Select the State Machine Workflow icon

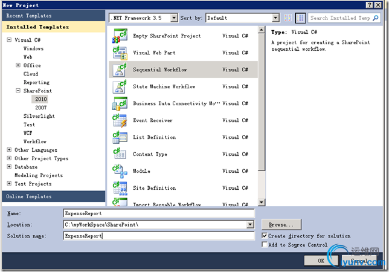click(120, 86)
